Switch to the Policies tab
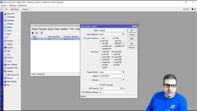Viewport: 197px width, 111px height. [x=34, y=29]
